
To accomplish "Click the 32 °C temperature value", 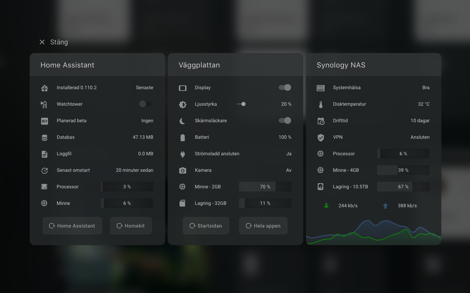I will point(424,104).
